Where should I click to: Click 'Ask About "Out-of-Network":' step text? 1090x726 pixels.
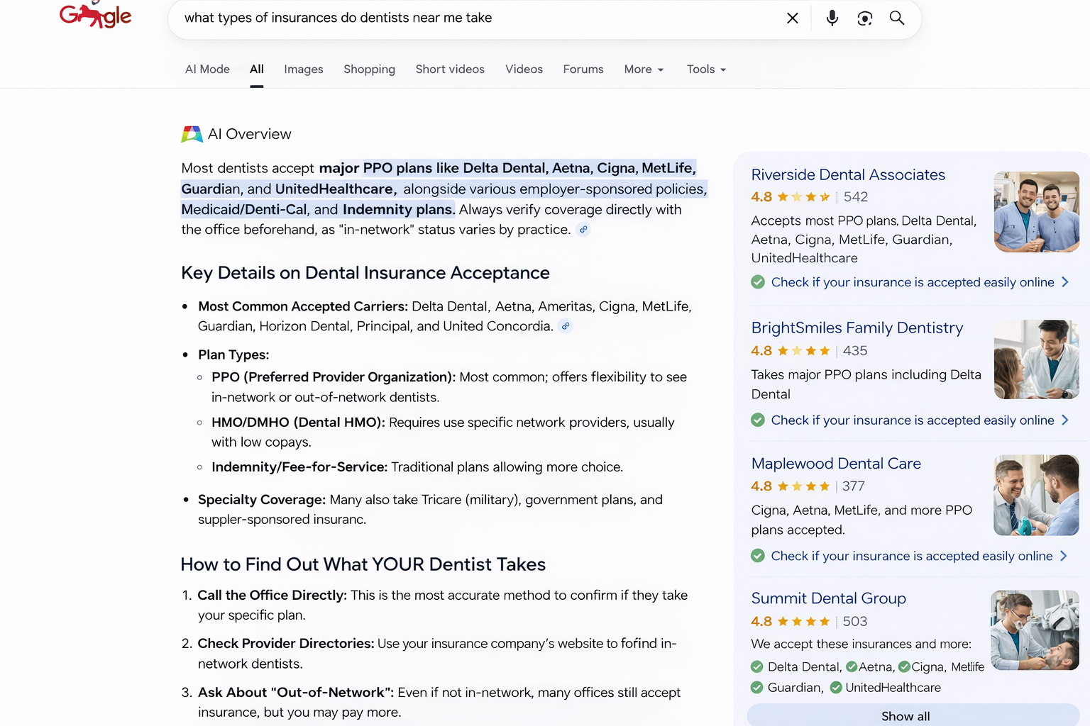(296, 693)
